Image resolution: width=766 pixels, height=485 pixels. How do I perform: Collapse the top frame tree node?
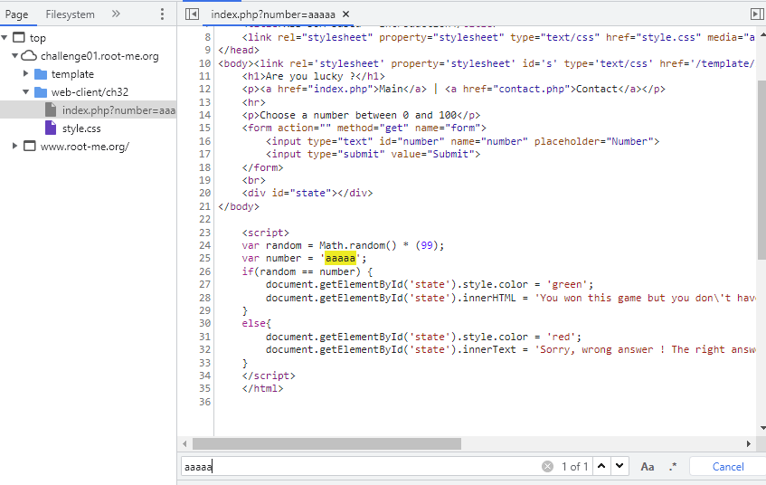tap(5, 38)
